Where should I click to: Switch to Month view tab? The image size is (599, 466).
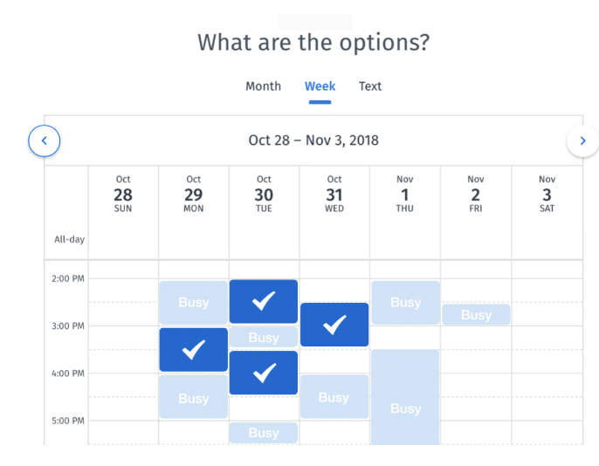pyautogui.click(x=263, y=86)
